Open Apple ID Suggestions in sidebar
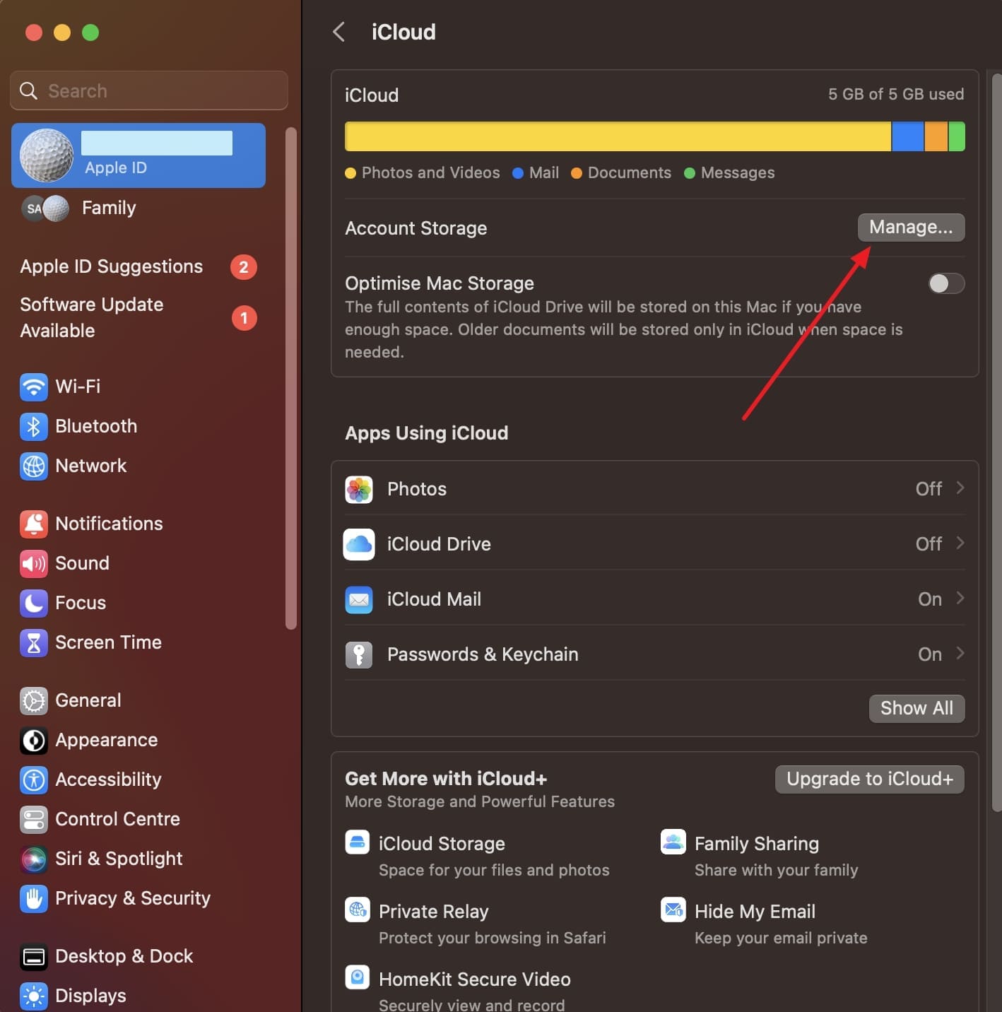 pyautogui.click(x=138, y=266)
